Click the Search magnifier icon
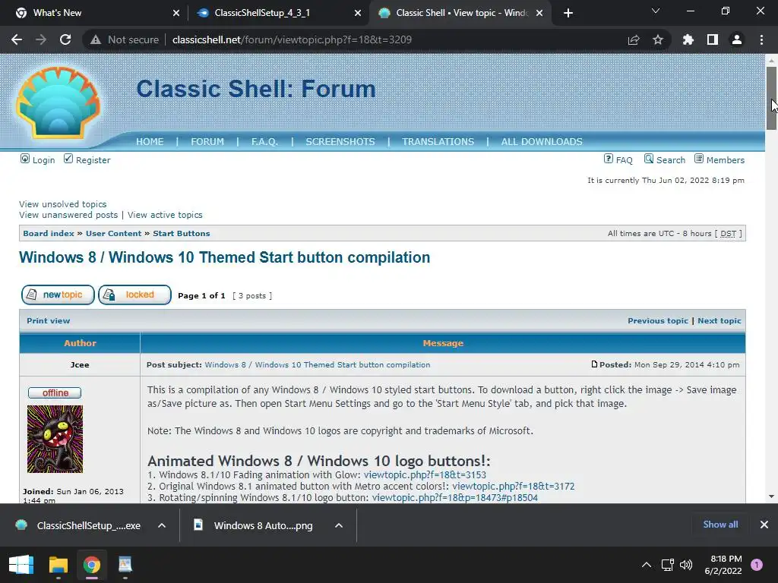Image resolution: width=778 pixels, height=583 pixels. (649, 159)
